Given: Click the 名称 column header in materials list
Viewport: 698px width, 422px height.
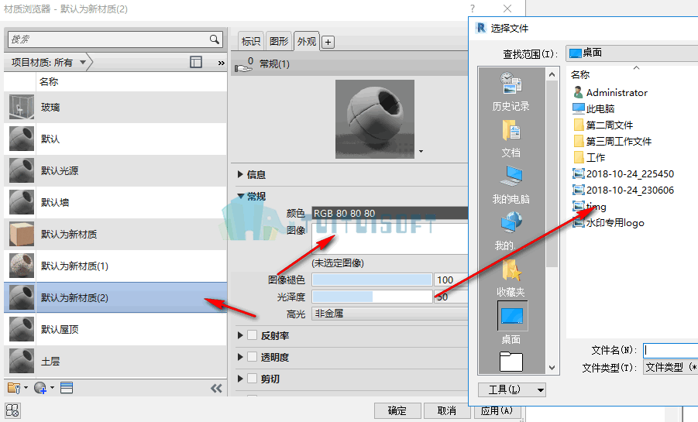Looking at the screenshot, I should coord(49,81).
